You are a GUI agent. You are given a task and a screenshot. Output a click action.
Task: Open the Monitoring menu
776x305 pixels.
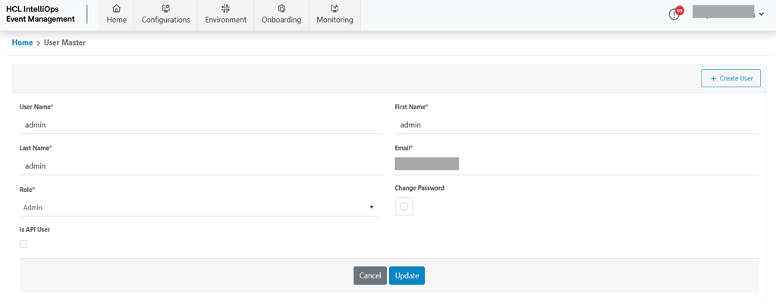coord(335,20)
